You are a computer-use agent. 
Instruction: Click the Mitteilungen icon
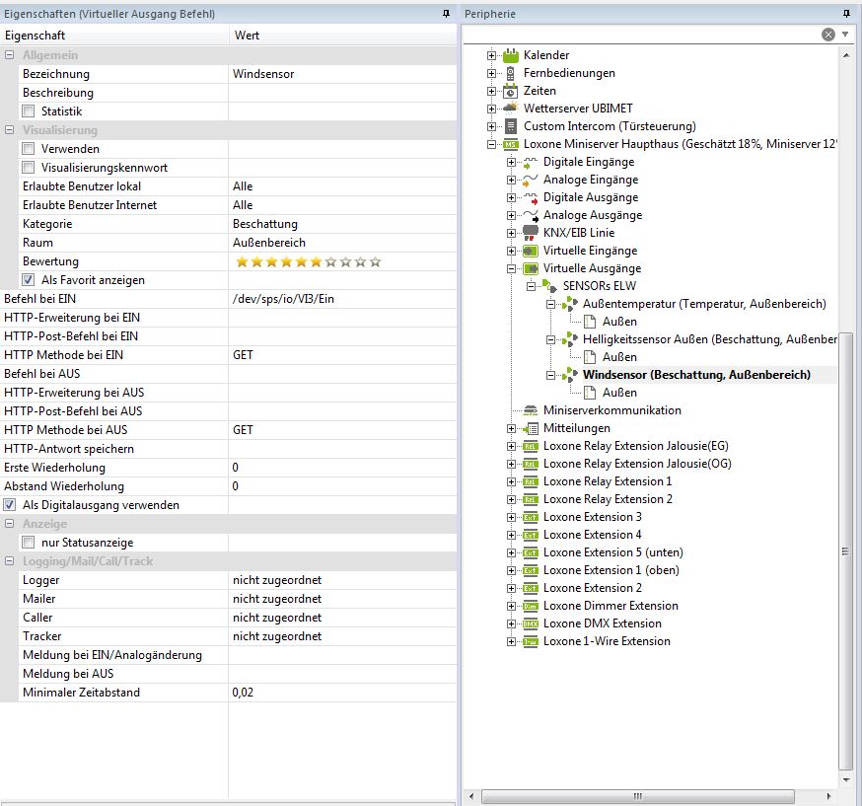click(x=531, y=428)
